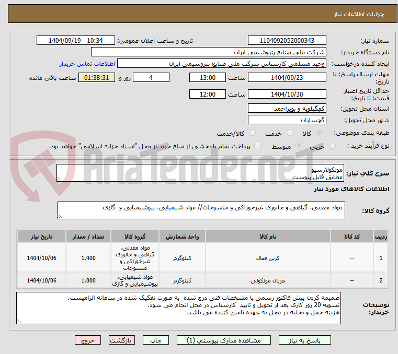Click the goods group cell of 'کربن فعال' row
398x354 pixels.
135,258
